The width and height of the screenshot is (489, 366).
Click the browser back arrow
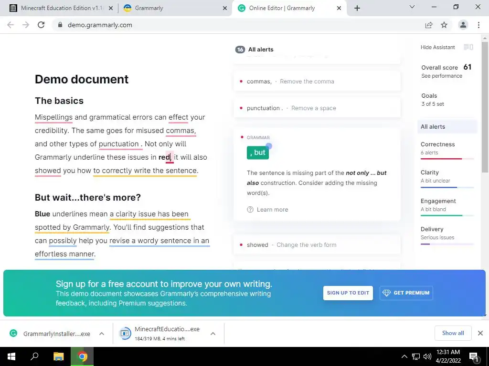(11, 25)
